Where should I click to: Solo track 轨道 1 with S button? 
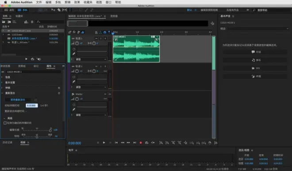click(101, 39)
